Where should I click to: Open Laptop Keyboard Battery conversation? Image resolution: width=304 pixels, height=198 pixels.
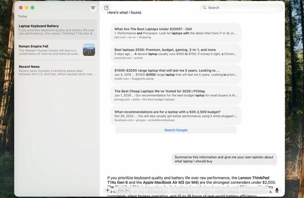point(57,29)
